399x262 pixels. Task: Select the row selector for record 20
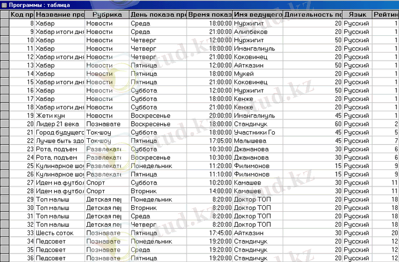click(4, 124)
